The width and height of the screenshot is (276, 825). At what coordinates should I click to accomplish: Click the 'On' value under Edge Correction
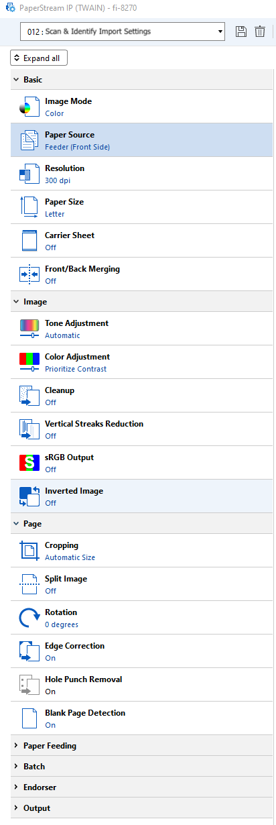(x=50, y=658)
